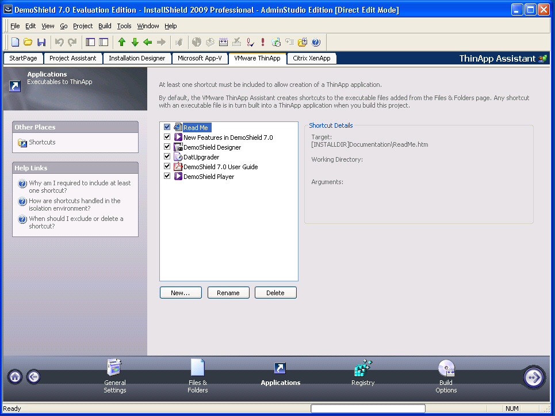This screenshot has height=416, width=555.
Task: Uncheck the Read Me shortcut checkbox
Action: coord(167,127)
